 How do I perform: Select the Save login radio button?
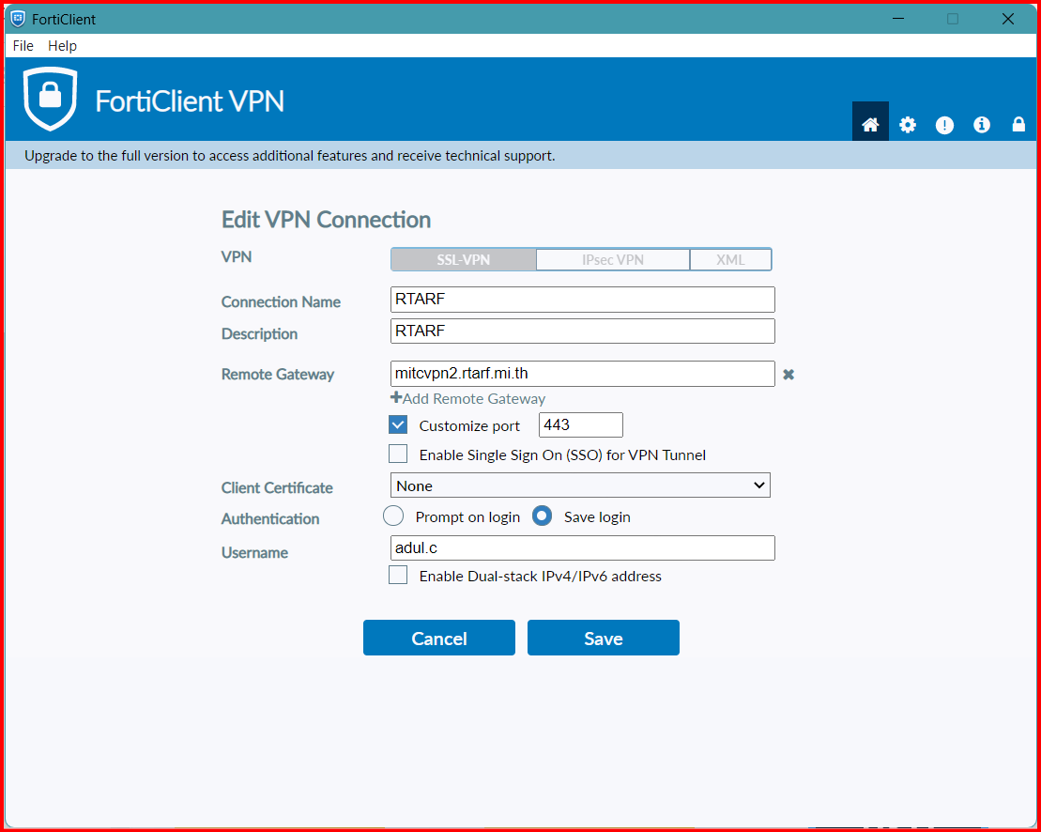point(543,516)
